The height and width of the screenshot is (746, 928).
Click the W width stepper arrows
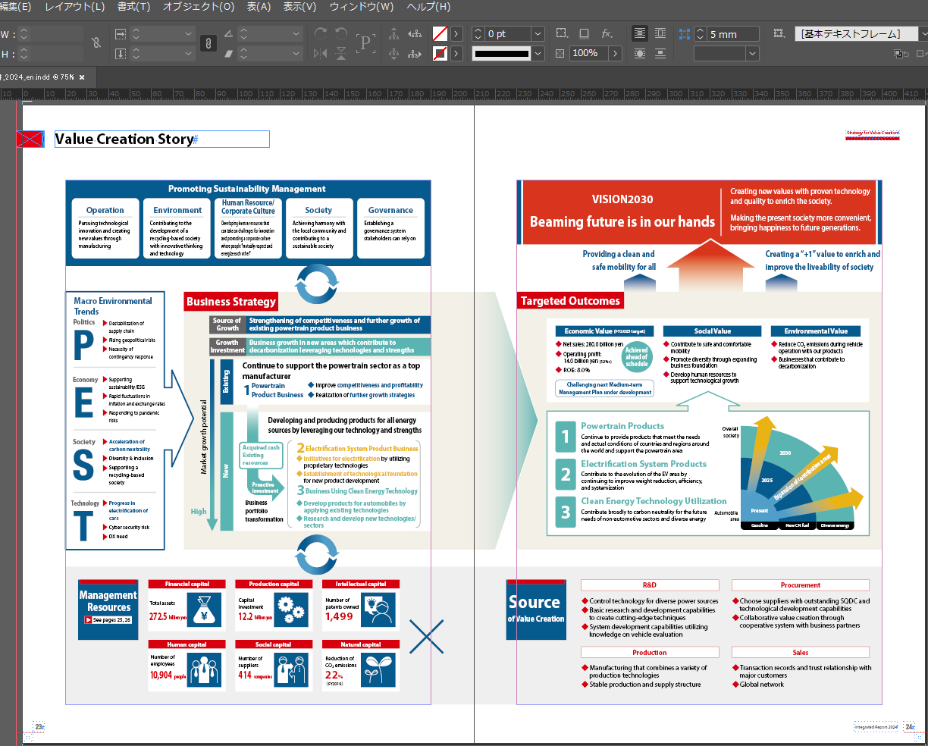(24, 34)
